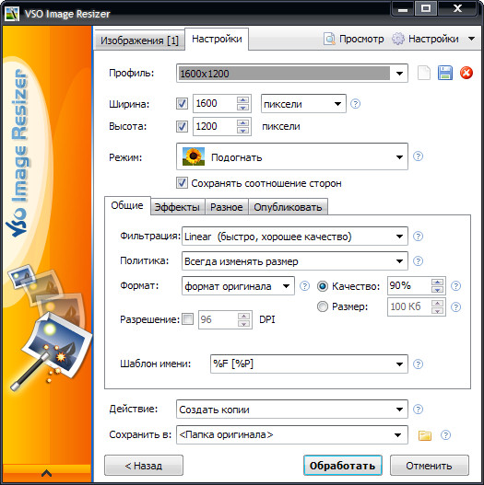
Task: Select the Общие tab
Action: point(127,205)
